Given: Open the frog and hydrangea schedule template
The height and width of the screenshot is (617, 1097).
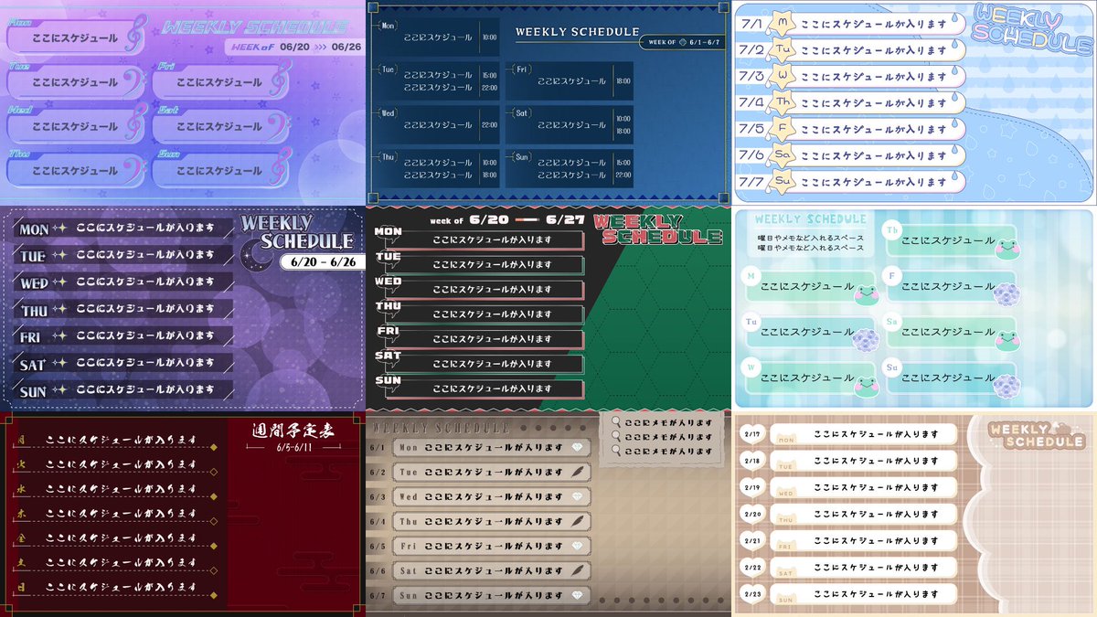Looking at the screenshot, I should pyautogui.click(x=914, y=308).
